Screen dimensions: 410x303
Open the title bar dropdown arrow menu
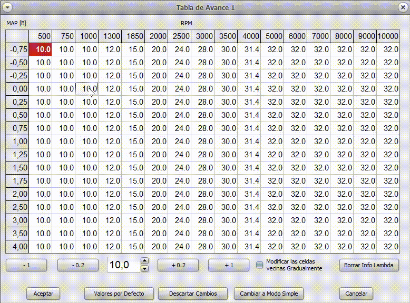coord(7,7)
